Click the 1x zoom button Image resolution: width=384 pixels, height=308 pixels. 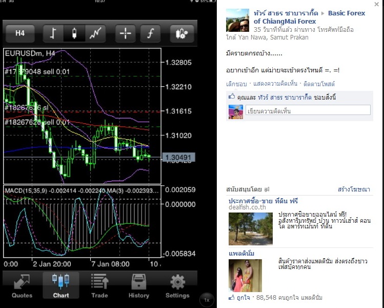(207, 300)
